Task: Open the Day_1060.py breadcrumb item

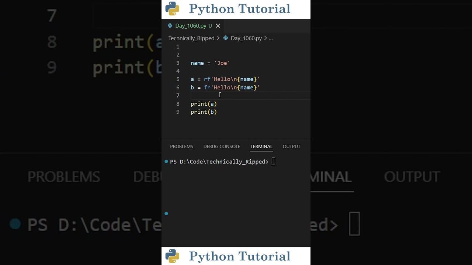Action: pyautogui.click(x=246, y=38)
